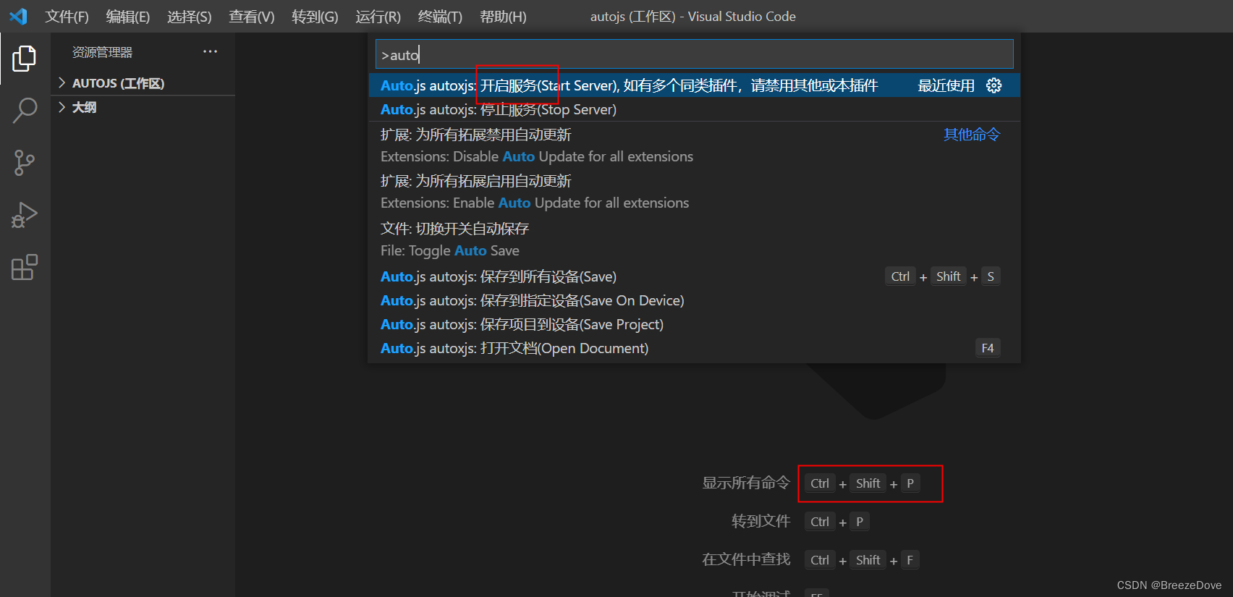Open the Extensions view icon
The width and height of the screenshot is (1233, 597).
pyautogui.click(x=25, y=267)
